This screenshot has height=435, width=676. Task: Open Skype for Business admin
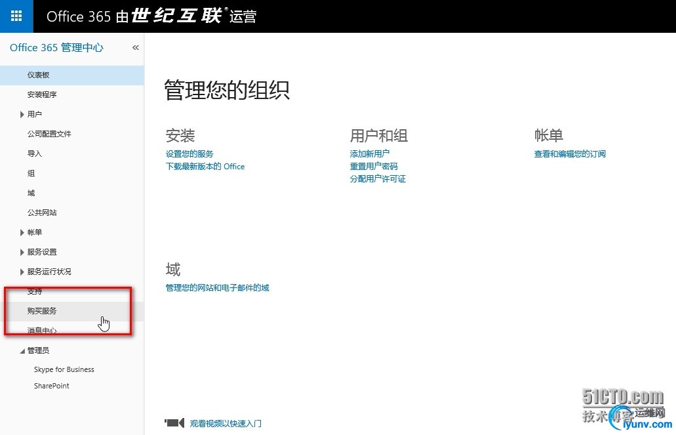[x=64, y=369]
